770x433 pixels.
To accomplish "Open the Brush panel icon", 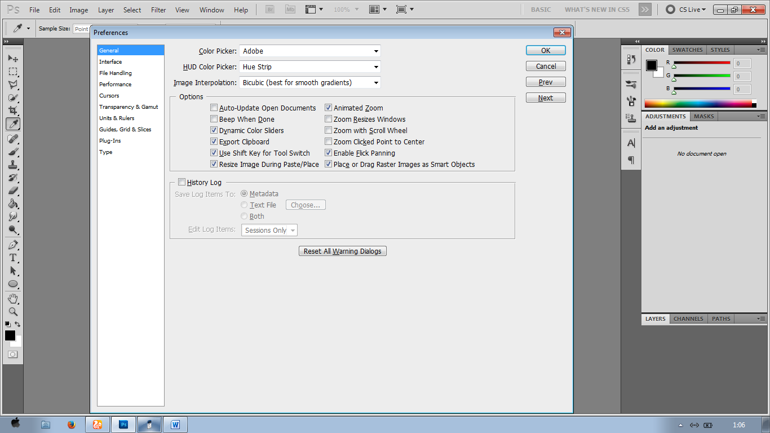I will coord(631,85).
